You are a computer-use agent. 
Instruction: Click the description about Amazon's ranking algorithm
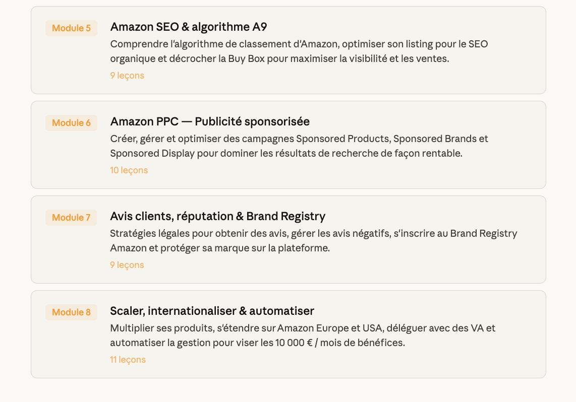coord(299,51)
